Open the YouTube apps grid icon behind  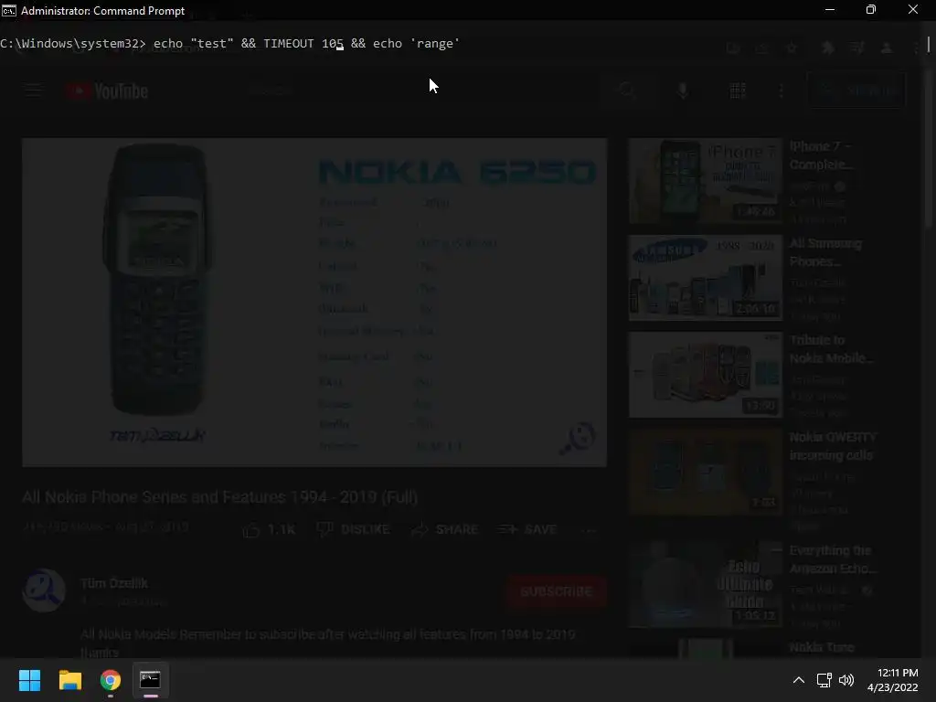[x=738, y=90]
